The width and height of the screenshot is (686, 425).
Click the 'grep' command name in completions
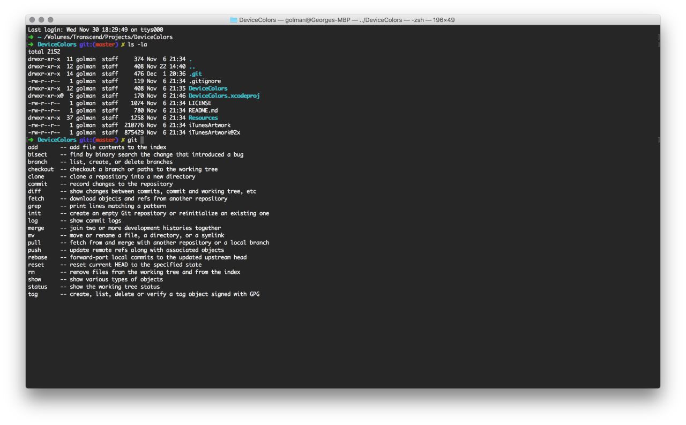(x=34, y=206)
